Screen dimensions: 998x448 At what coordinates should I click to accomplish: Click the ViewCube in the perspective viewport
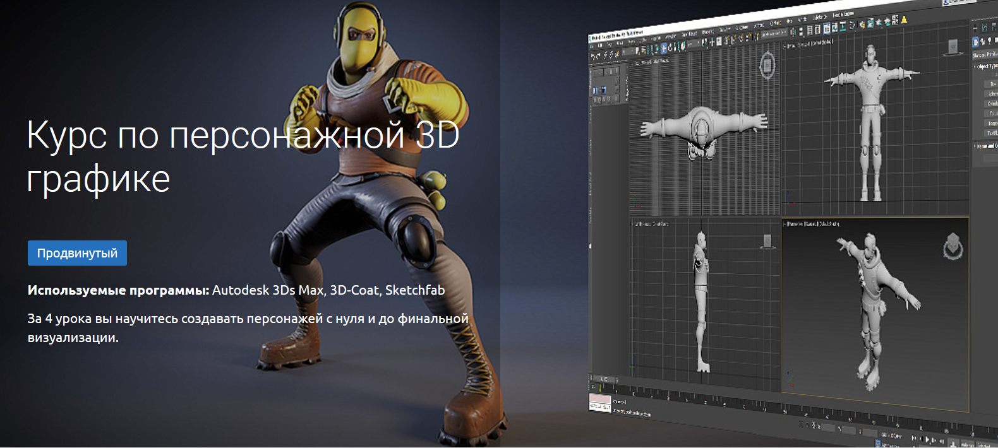[x=953, y=246]
